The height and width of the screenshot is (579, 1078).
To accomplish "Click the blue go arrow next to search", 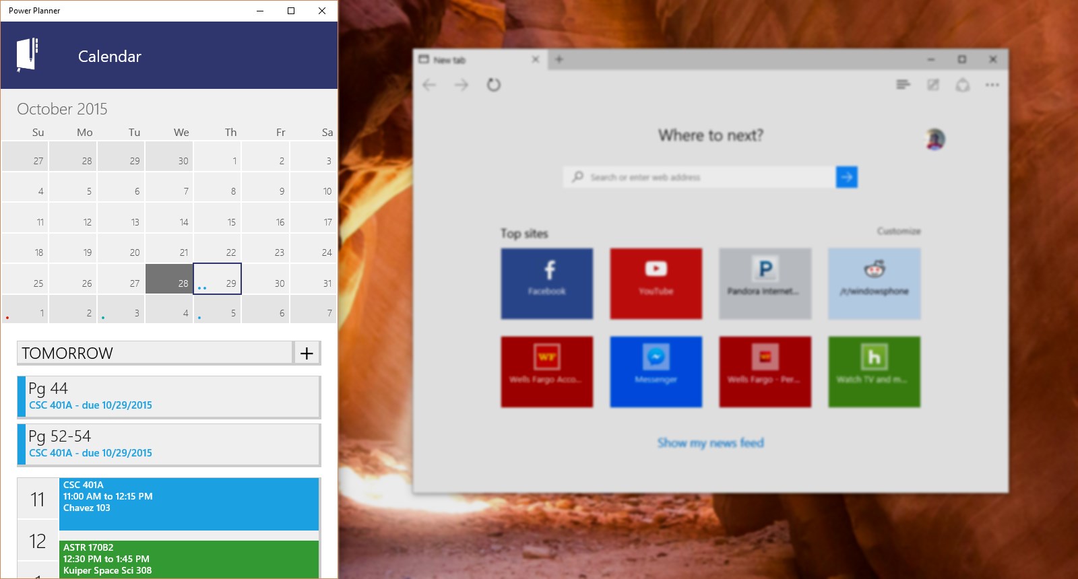I will pyautogui.click(x=847, y=177).
